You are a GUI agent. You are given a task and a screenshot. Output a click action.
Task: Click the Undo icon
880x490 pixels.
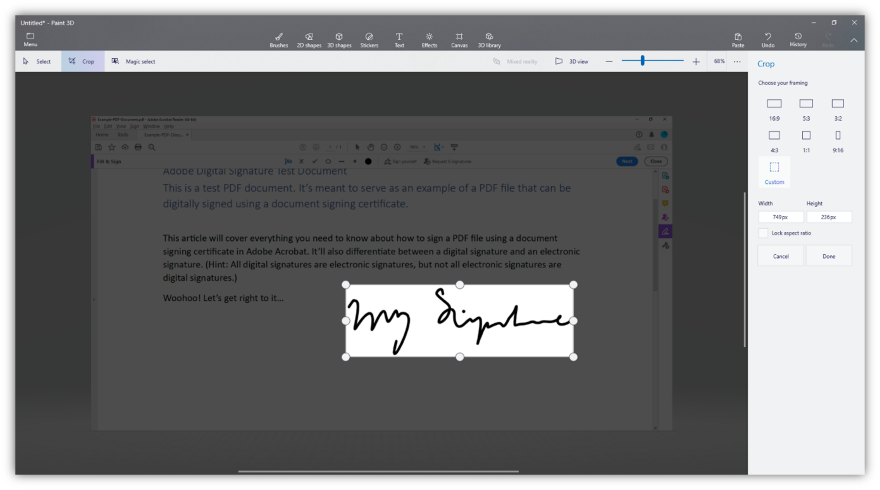[768, 39]
